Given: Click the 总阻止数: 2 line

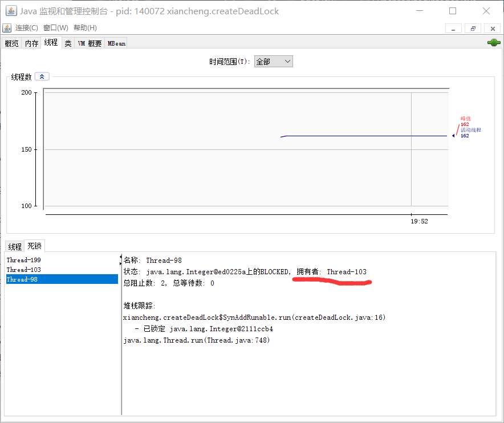Looking at the screenshot, I should point(169,283).
